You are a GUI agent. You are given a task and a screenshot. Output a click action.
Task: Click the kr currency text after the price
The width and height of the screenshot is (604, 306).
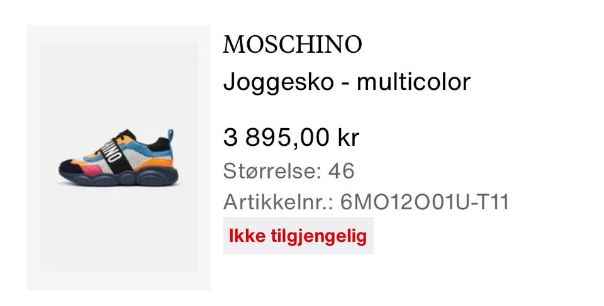[x=348, y=138]
